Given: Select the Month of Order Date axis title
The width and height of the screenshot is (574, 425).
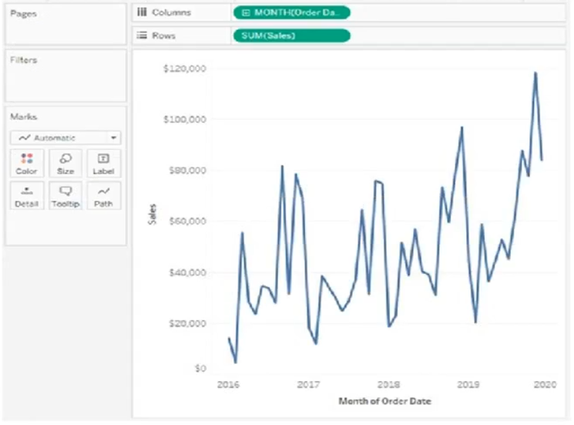Looking at the screenshot, I should tap(384, 401).
